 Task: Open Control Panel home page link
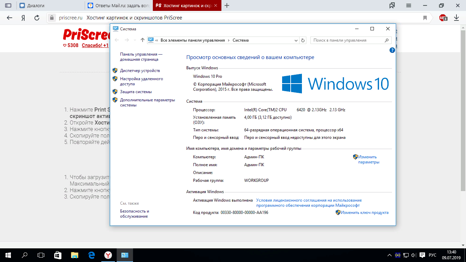(x=141, y=57)
